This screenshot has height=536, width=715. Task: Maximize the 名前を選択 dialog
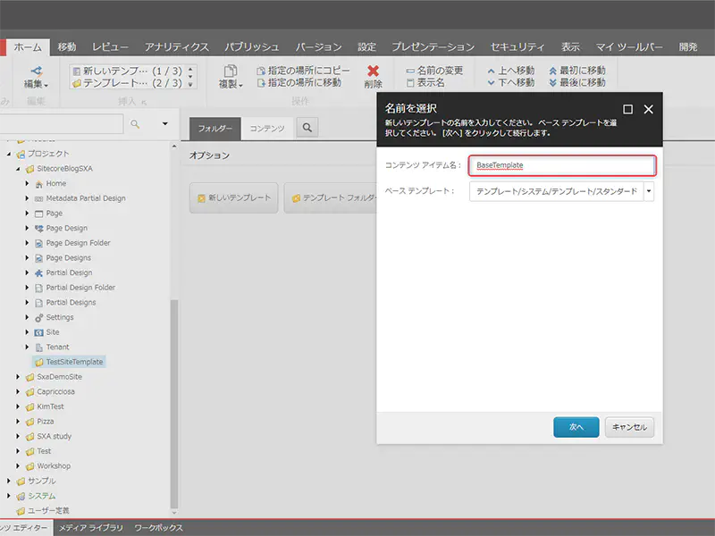[627, 109]
